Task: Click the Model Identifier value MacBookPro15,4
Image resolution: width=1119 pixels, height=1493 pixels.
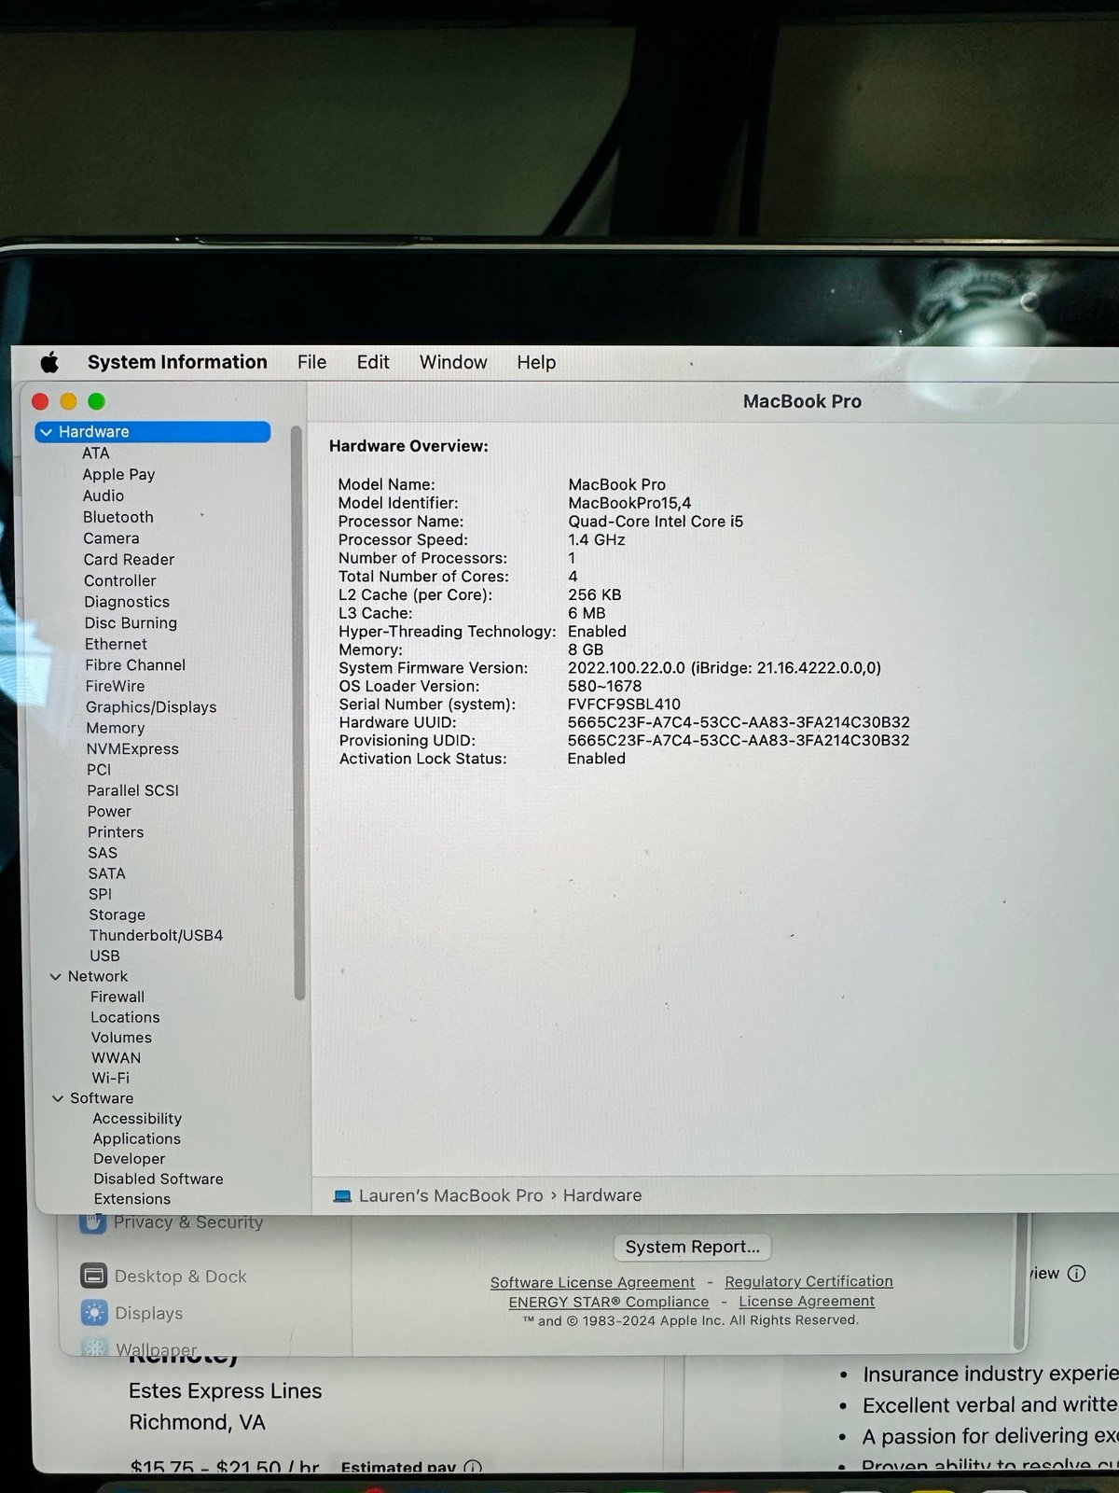Action: [x=629, y=503]
